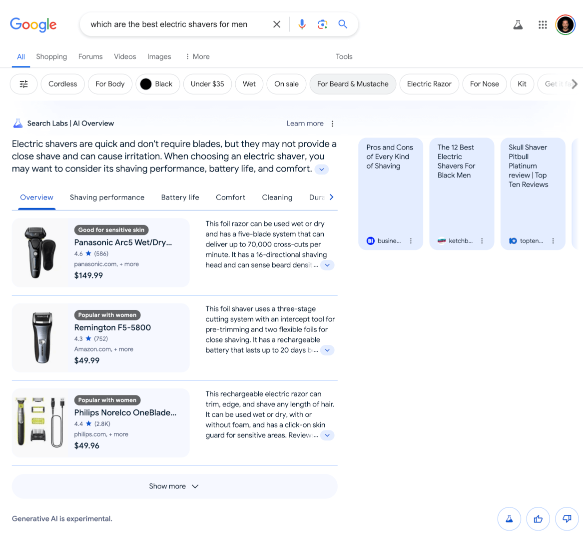Toggle the Cordless filter chip
This screenshot has width=583, height=540.
(x=62, y=84)
